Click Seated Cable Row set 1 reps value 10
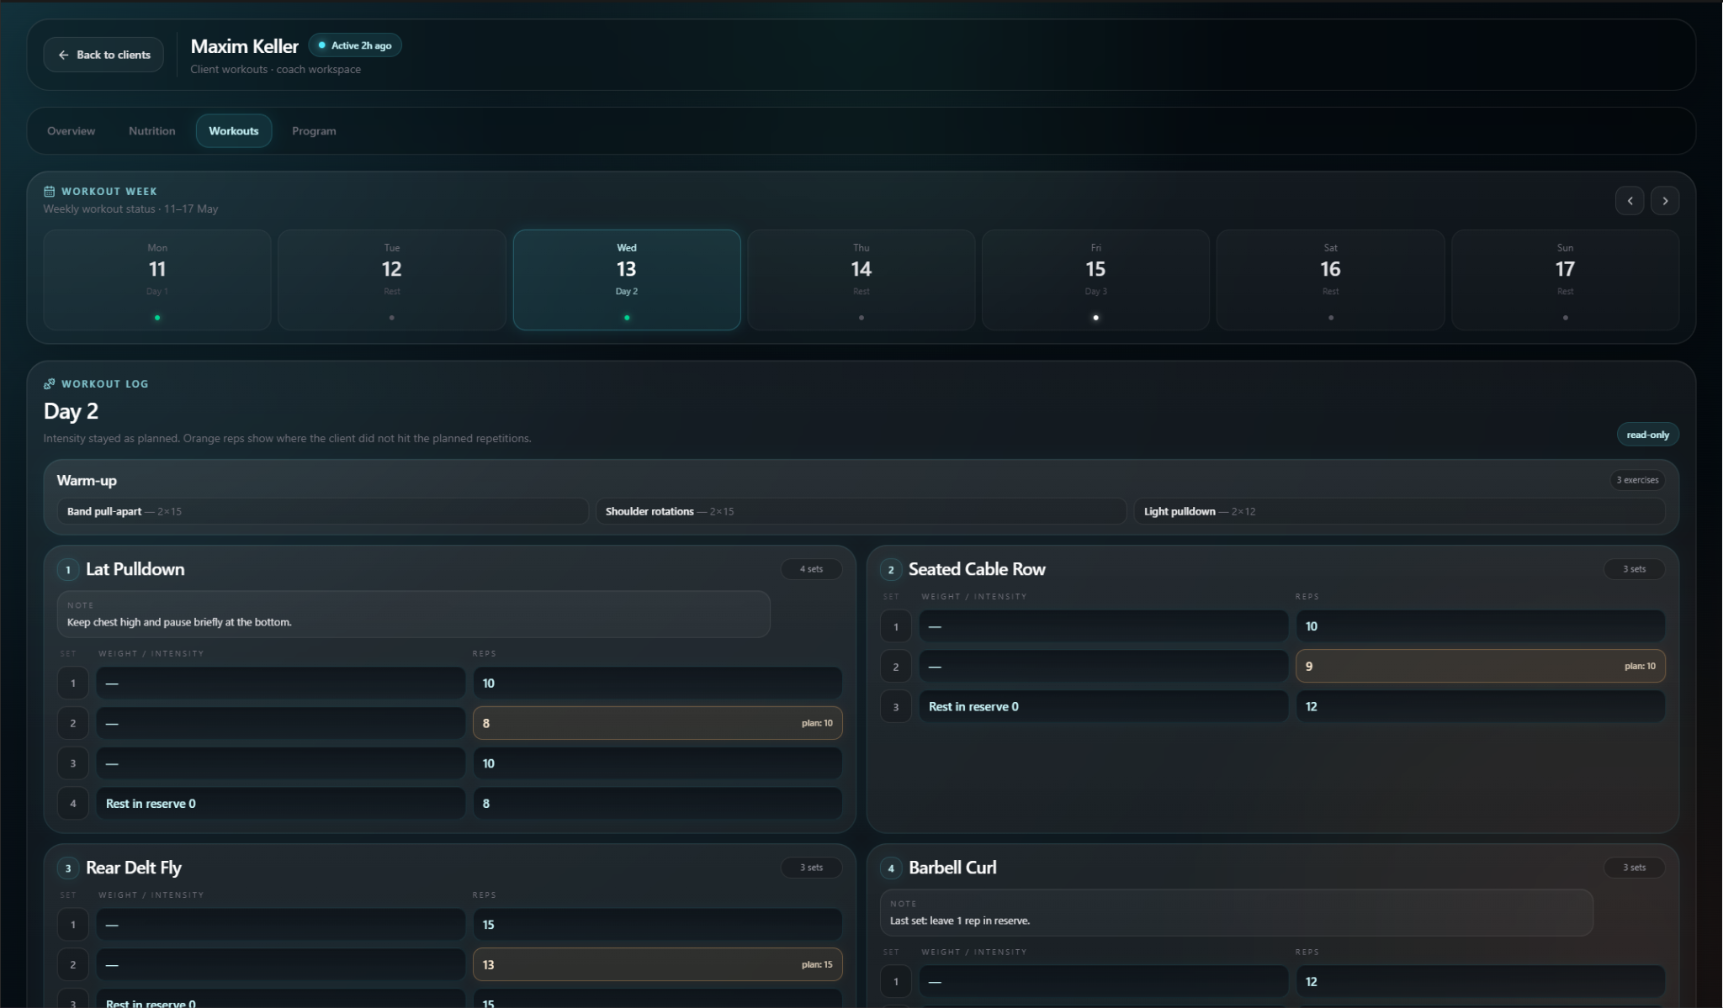This screenshot has width=1723, height=1008. pyautogui.click(x=1480, y=626)
